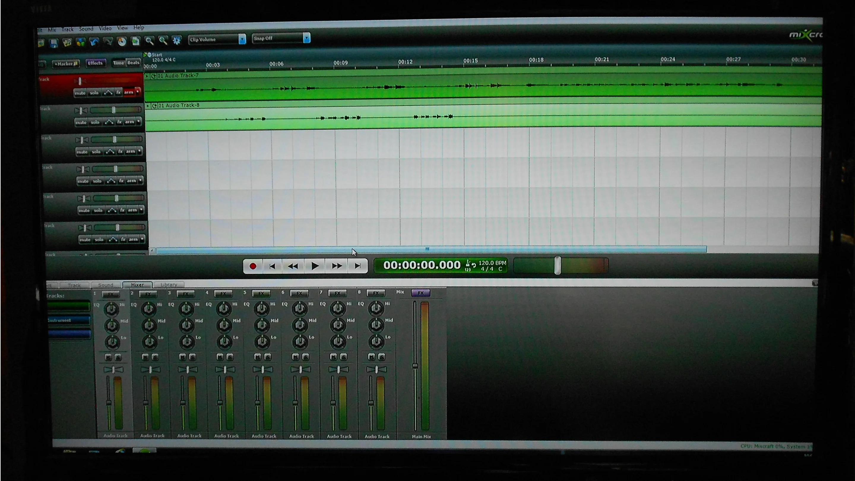Open the Mix menu

coord(52,30)
